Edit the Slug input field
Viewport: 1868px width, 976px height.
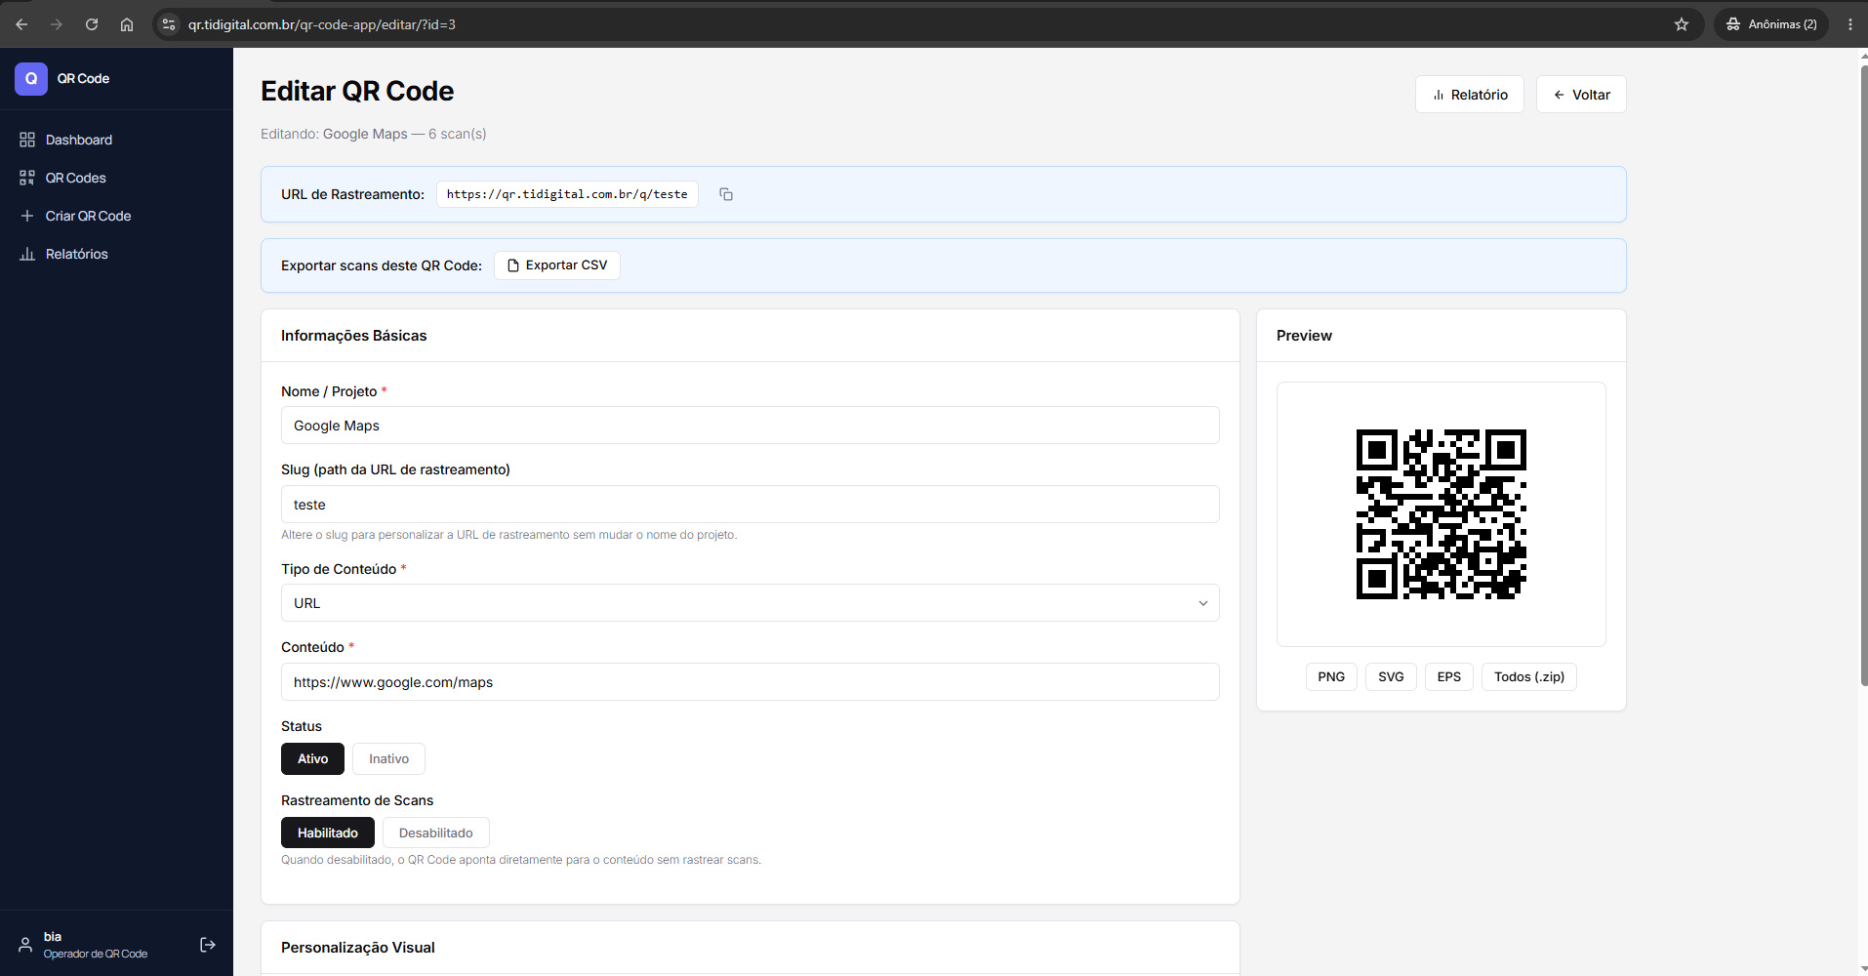751,505
